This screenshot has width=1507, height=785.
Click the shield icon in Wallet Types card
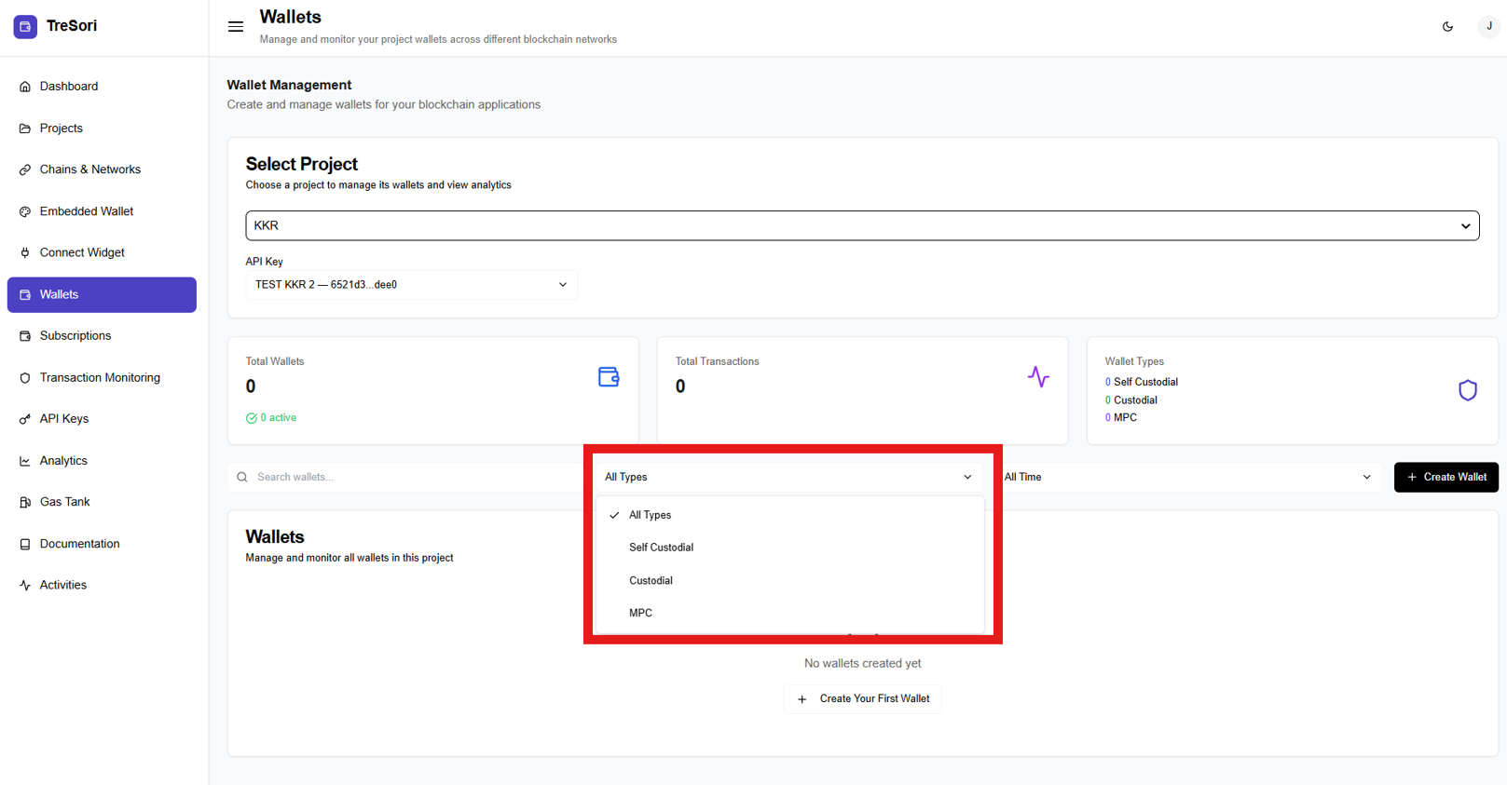[1467, 390]
